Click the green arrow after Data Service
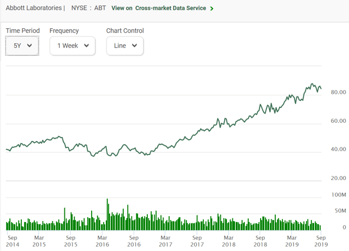 [212, 9]
